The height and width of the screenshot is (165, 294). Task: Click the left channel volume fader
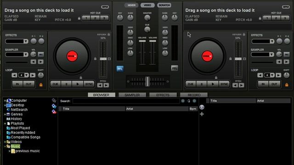[142, 41]
